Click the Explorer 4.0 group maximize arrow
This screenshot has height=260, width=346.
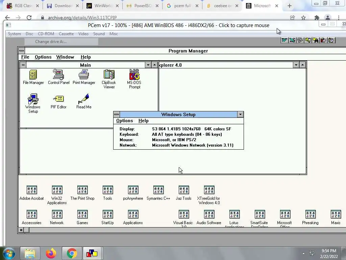click(x=302, y=65)
